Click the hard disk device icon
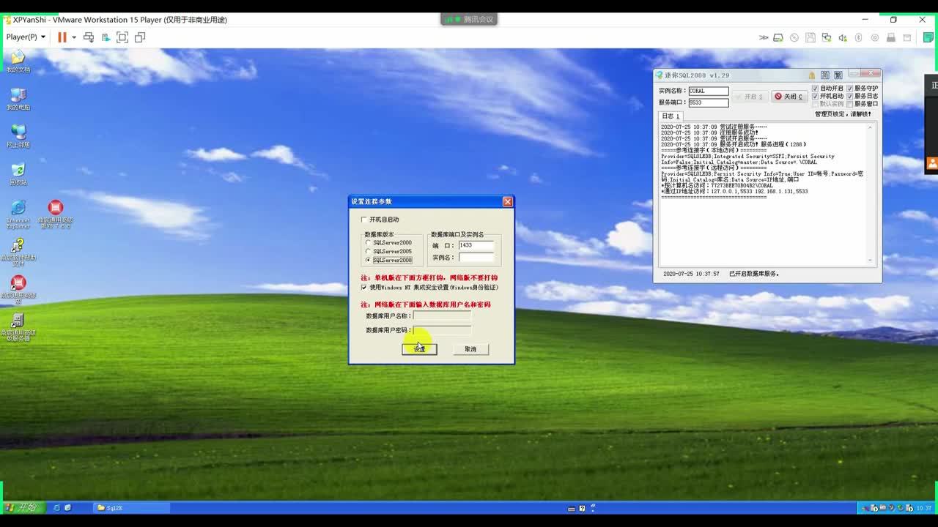This screenshot has height=527, width=938. [778, 37]
